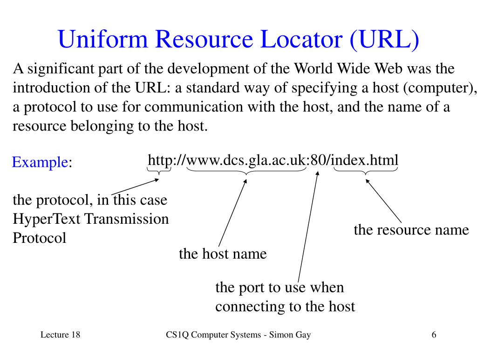Click line starting 'introduction of the URL'
This screenshot has height=358, width=477.
[x=244, y=88]
